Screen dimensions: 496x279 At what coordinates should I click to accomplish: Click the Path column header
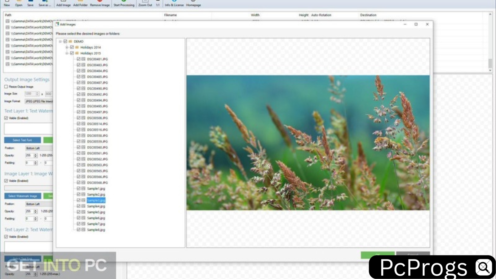coord(8,15)
